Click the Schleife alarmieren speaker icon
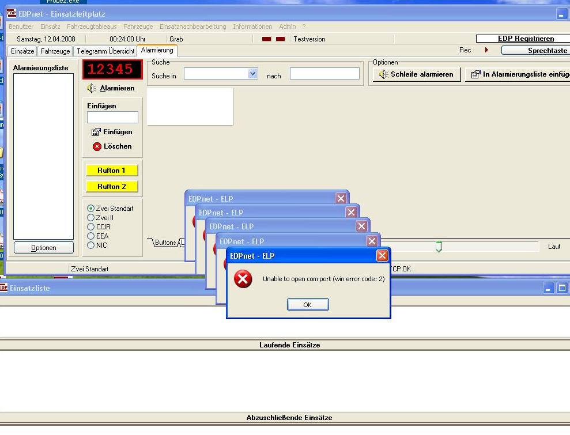The image size is (570, 435). tap(383, 74)
